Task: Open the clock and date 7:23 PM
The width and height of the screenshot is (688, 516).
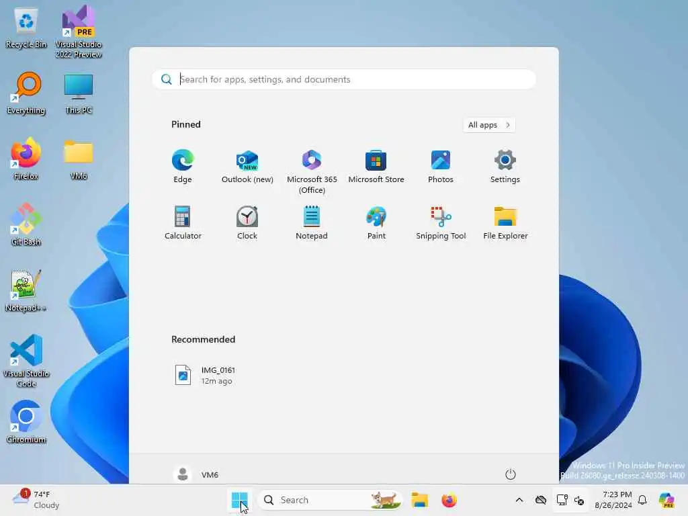Action: coord(613,500)
